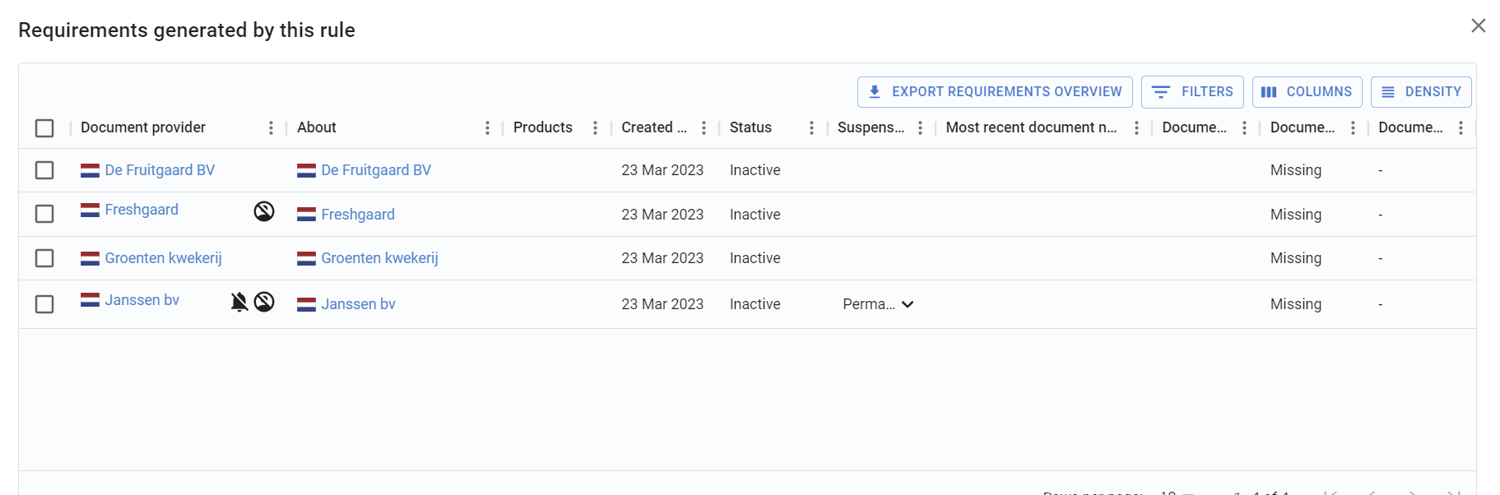Click the muted bell icon for Janssen bv
1500x495 pixels.
(239, 302)
